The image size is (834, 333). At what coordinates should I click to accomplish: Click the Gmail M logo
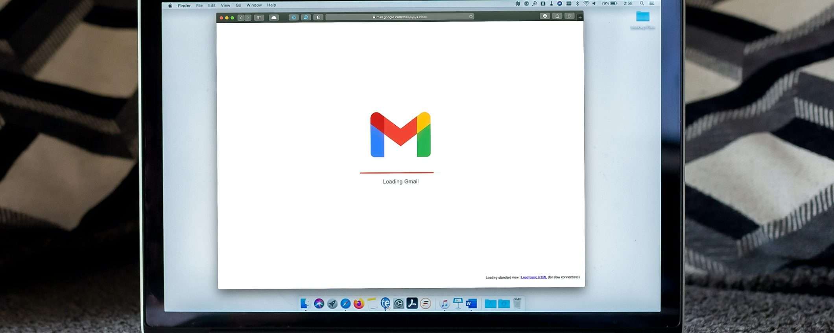400,135
